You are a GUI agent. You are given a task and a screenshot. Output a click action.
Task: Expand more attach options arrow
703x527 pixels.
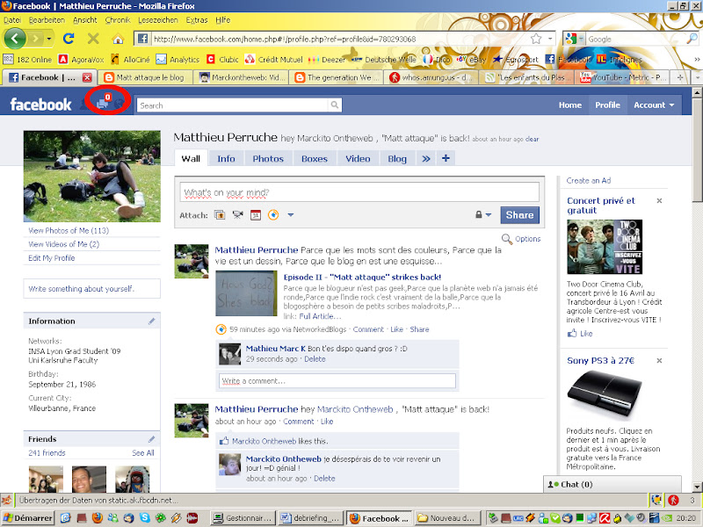tap(291, 215)
